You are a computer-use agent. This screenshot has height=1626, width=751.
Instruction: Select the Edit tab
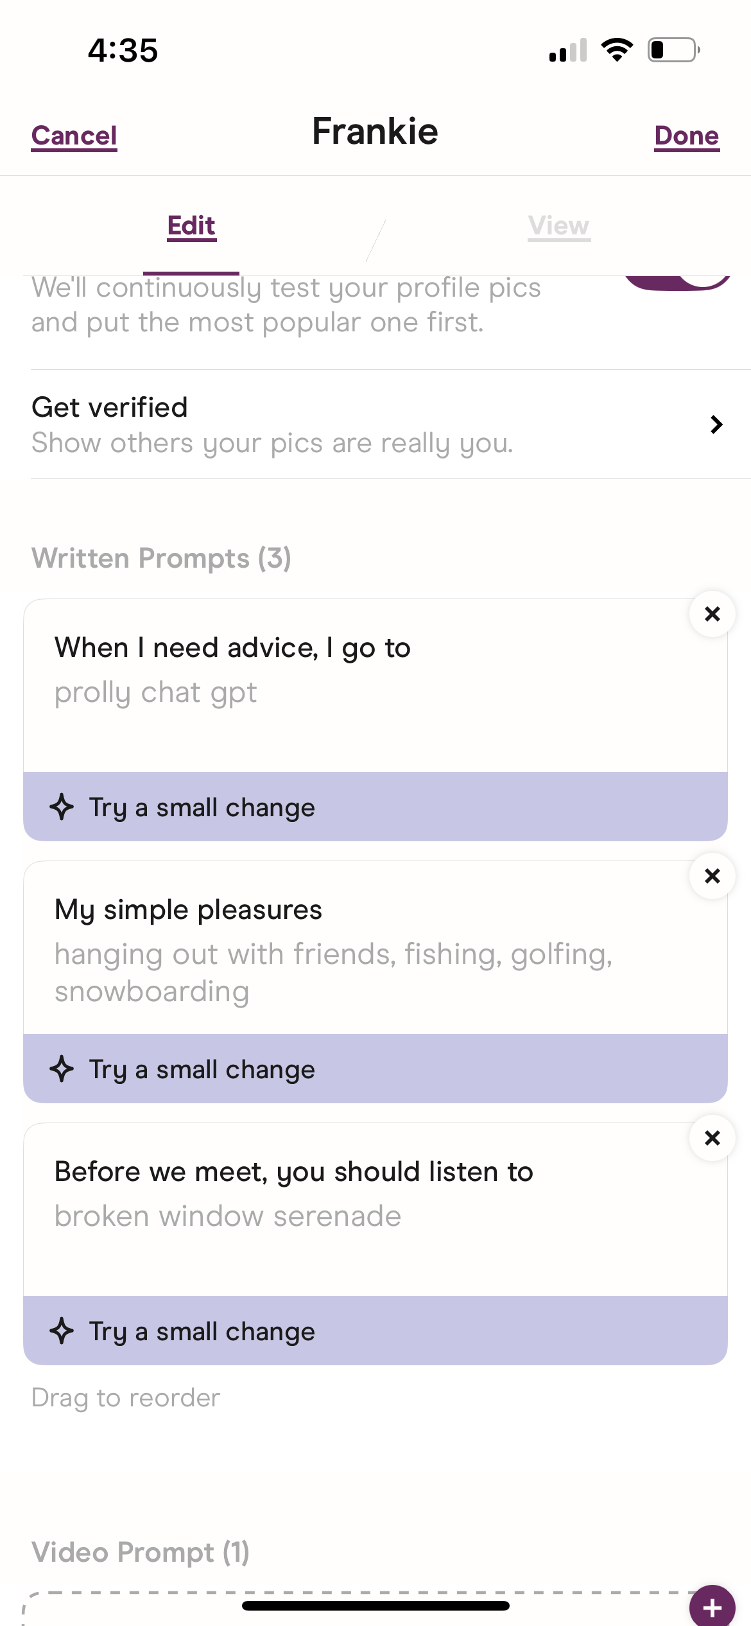coord(191,226)
